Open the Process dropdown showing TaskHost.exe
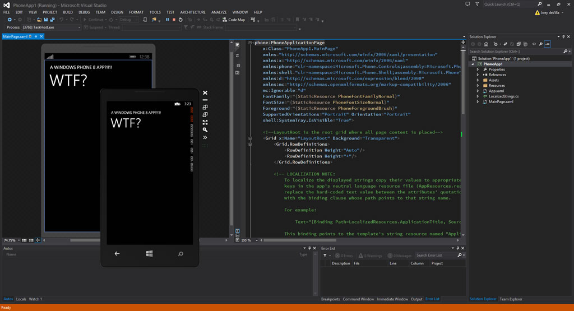The image size is (574, 311). [51, 27]
